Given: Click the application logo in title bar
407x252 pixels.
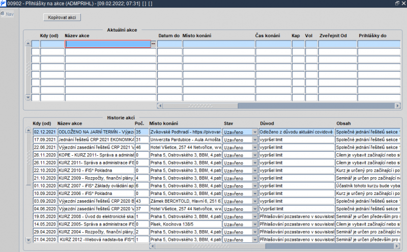Looking at the screenshot, I should point(3,4).
